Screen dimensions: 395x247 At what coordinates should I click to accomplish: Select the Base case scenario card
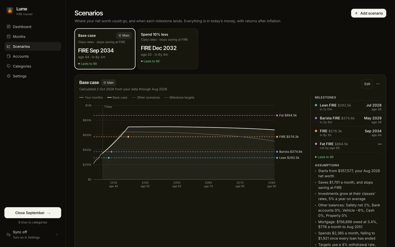(105, 49)
